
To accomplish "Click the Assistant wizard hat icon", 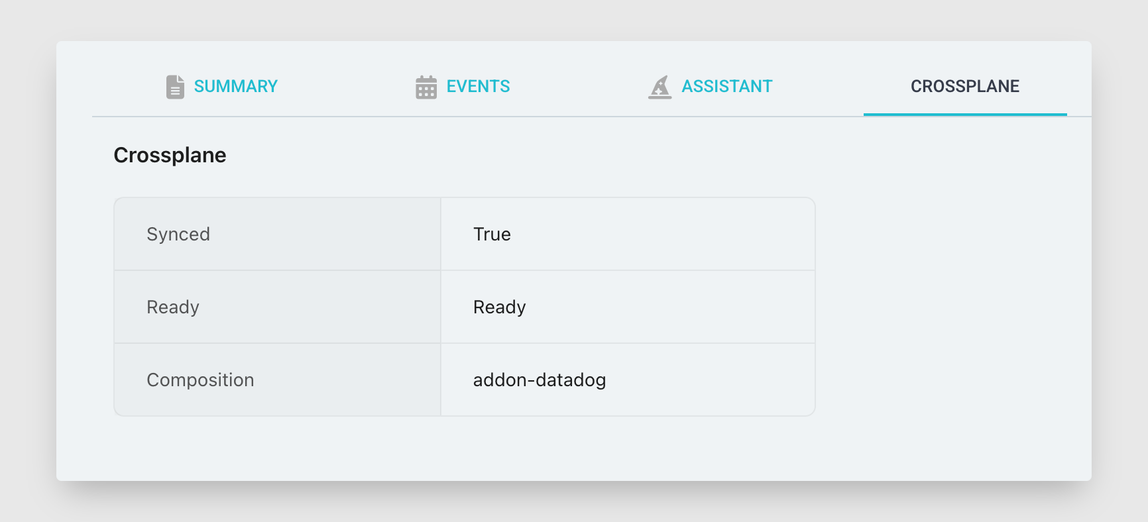I will pos(660,87).
